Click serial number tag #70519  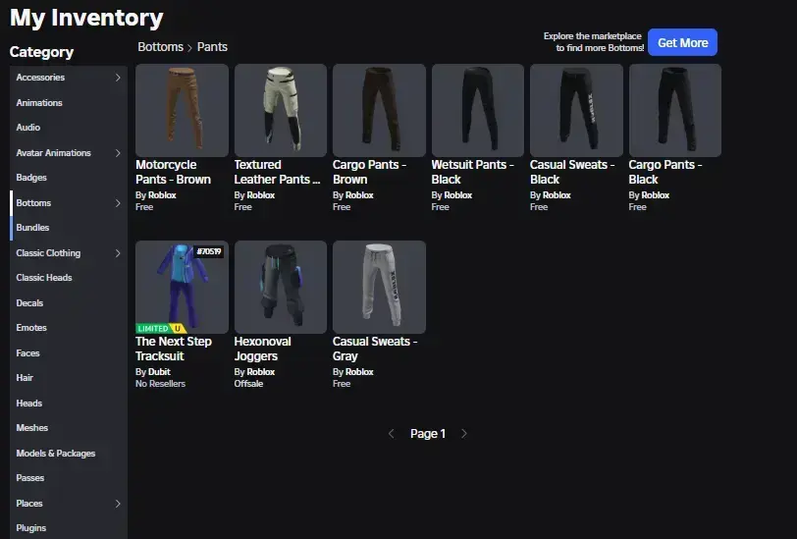209,252
